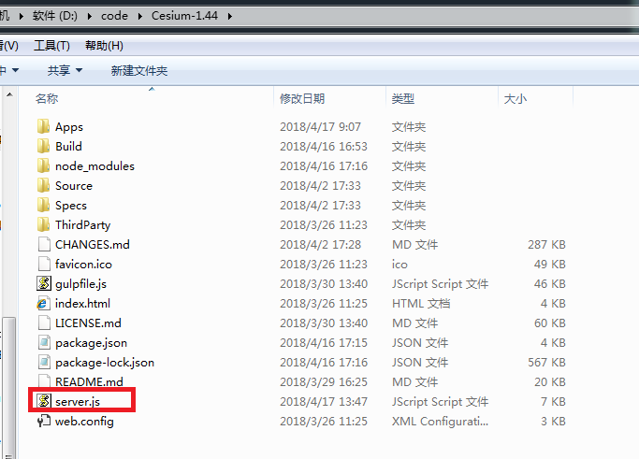Sort by the 大小 column header
639x459 pixels.
[535, 98]
